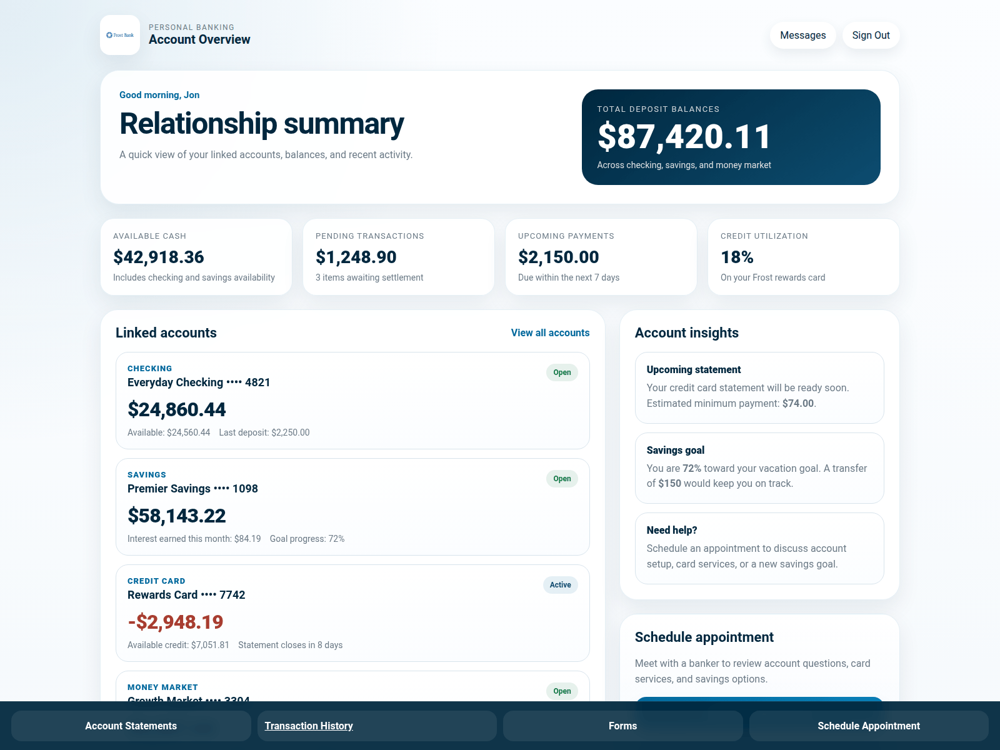This screenshot has width=1000, height=750.
Task: Open Transaction History in bottom navigation
Action: (x=377, y=726)
